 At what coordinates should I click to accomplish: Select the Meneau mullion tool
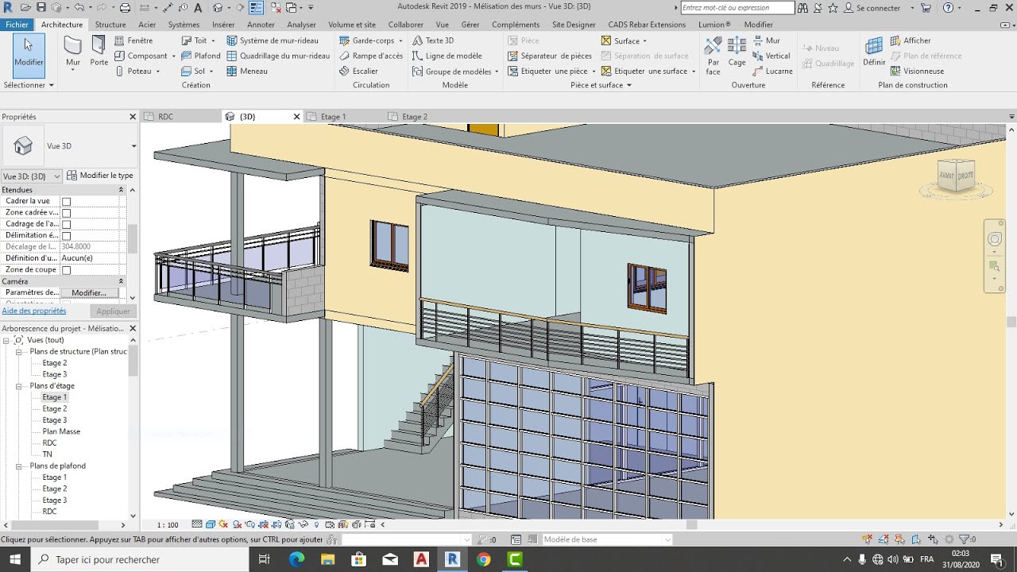(247, 71)
